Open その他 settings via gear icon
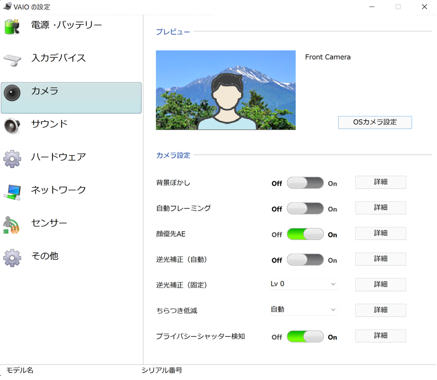The width and height of the screenshot is (437, 380). [x=12, y=256]
